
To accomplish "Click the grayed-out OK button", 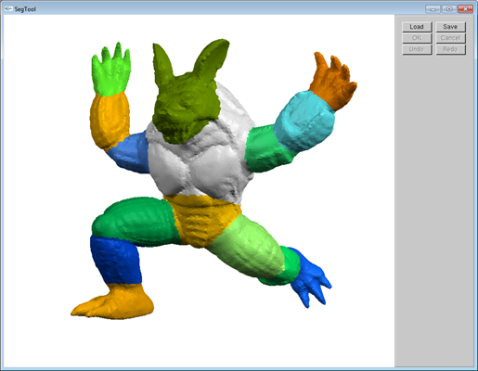I will (417, 38).
